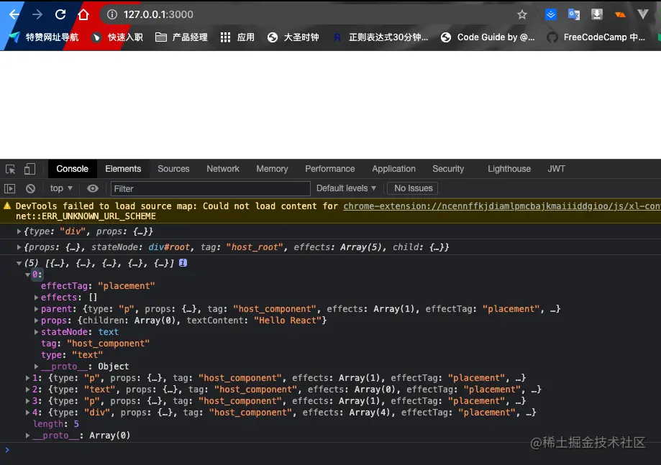661x465 pixels.
Task: Click the No Issues button
Action: click(x=413, y=188)
